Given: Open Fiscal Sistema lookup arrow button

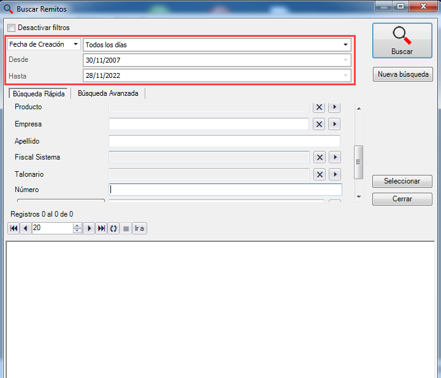Looking at the screenshot, I should click(335, 157).
